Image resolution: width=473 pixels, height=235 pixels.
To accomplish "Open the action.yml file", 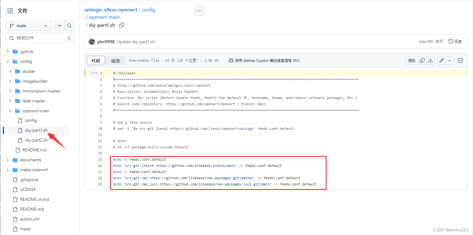I will 30,219.
